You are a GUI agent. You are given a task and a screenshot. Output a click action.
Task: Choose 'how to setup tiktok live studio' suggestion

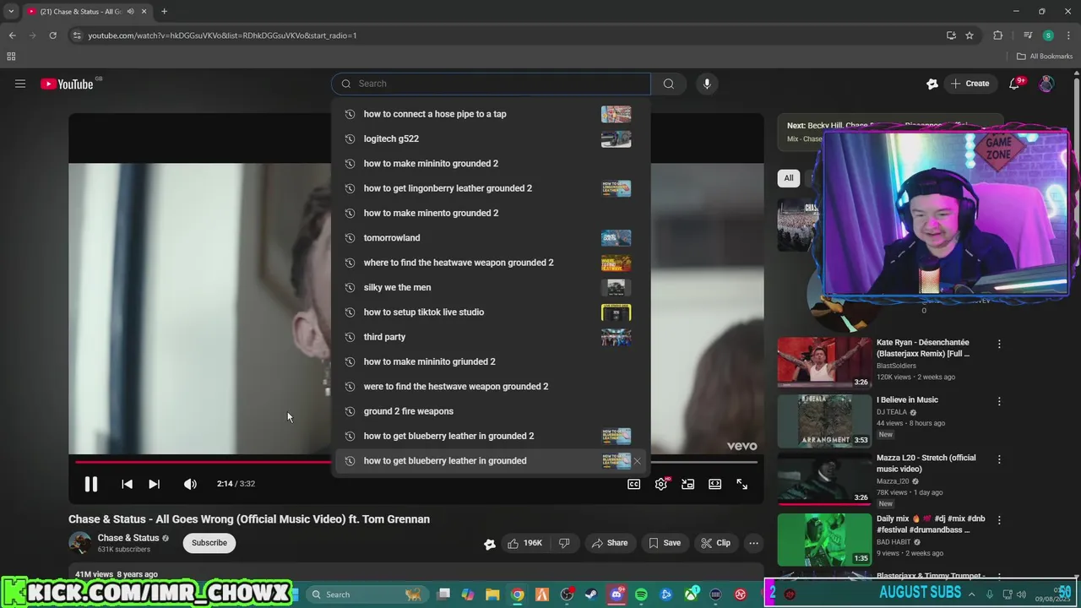[491, 312]
